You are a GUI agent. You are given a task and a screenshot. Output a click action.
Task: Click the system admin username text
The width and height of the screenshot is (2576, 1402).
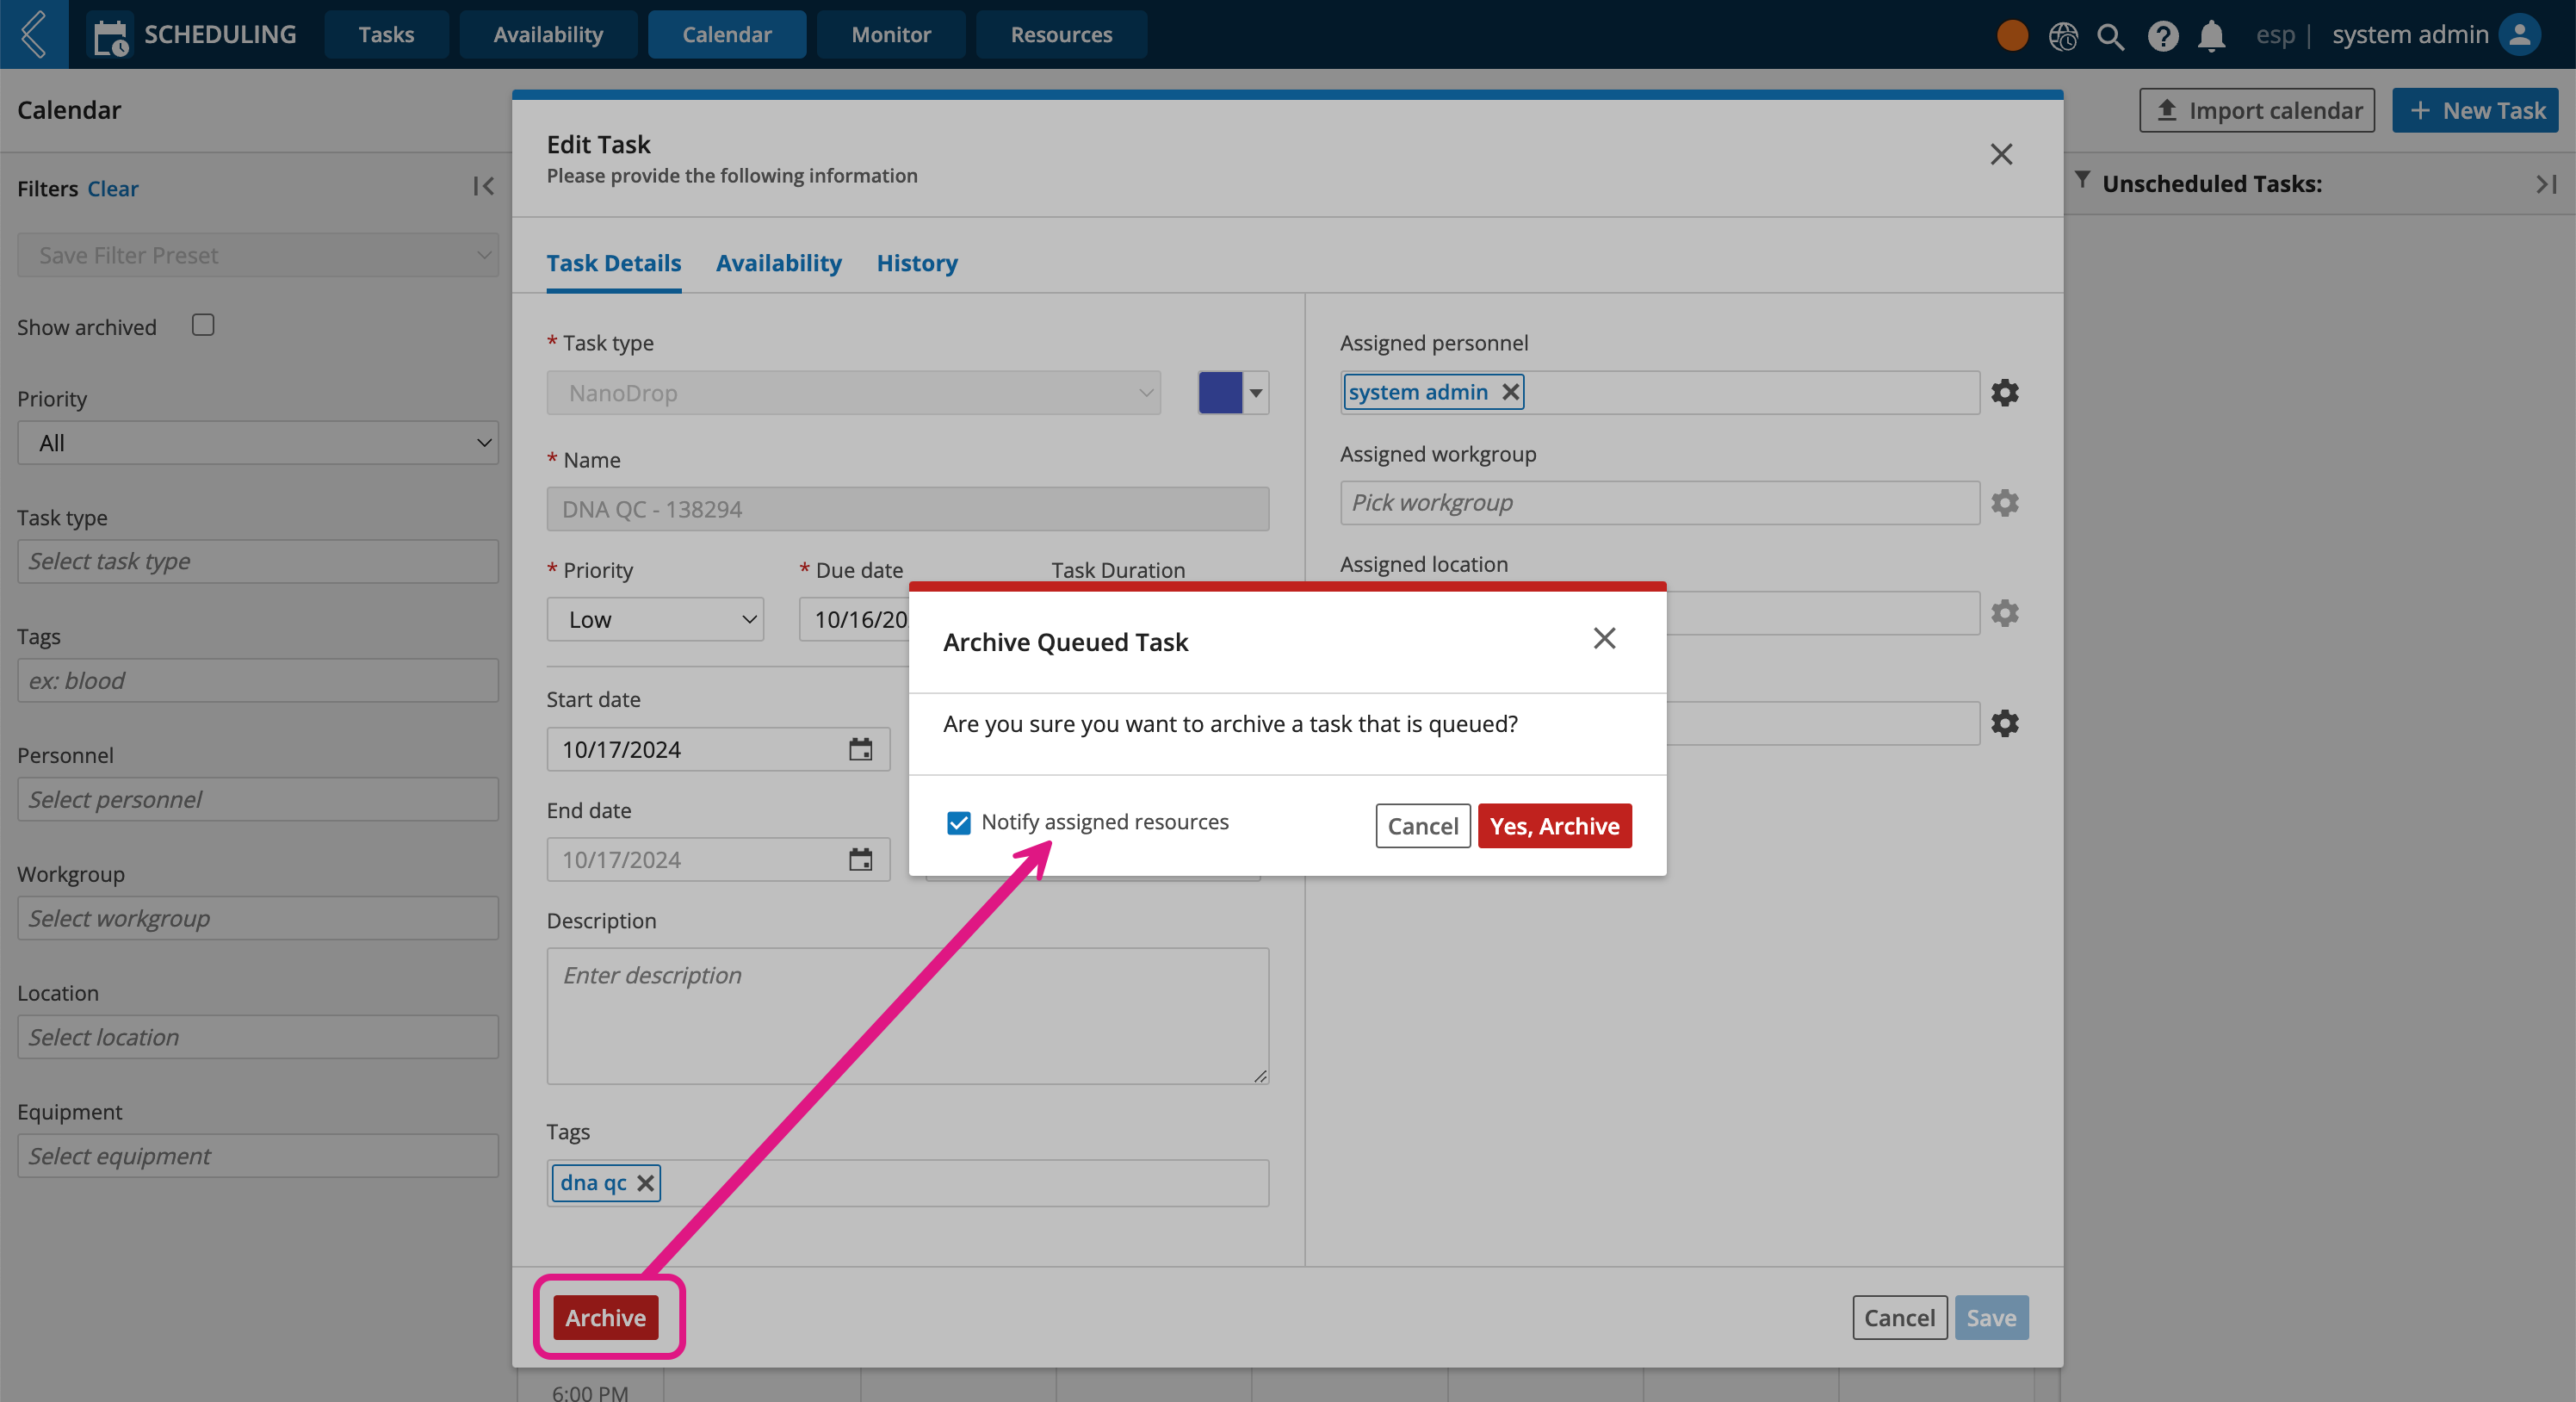point(2410,35)
